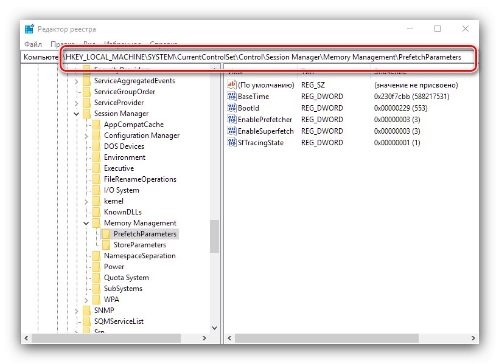Click the Environment folder icon

96,157
